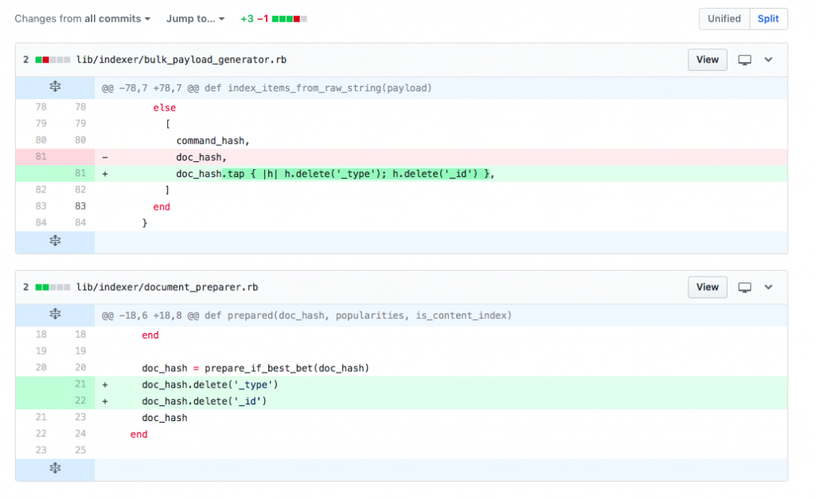
Task: Click line number 25 in document_preparer.rb
Action: 80,451
